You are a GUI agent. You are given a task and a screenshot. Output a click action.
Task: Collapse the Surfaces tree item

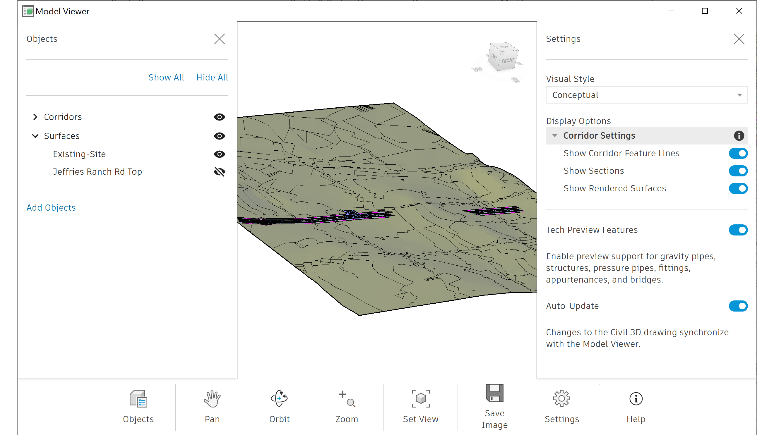coord(35,136)
